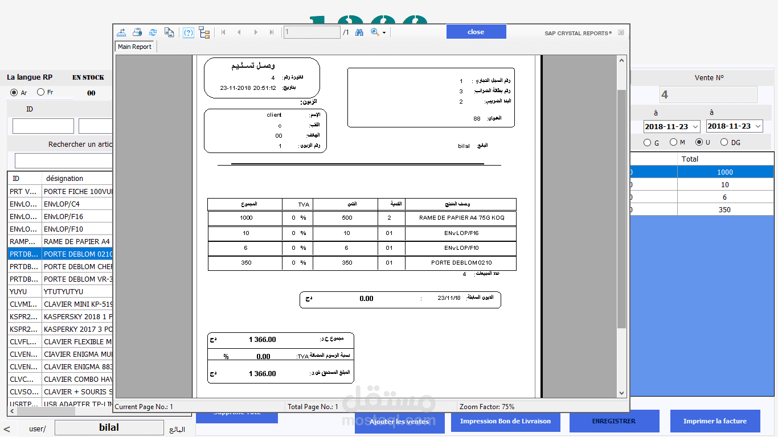The height and width of the screenshot is (437, 778).
Task: Click the Copy icon in report toolbar
Action: (x=169, y=32)
